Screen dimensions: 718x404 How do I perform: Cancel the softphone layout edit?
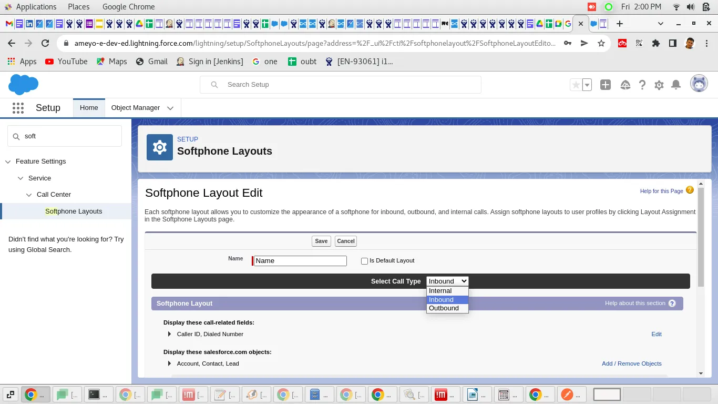coord(346,241)
